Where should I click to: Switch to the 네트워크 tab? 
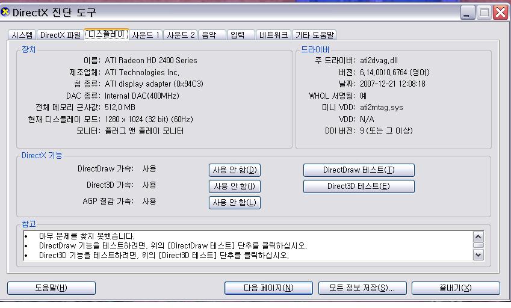click(x=273, y=35)
